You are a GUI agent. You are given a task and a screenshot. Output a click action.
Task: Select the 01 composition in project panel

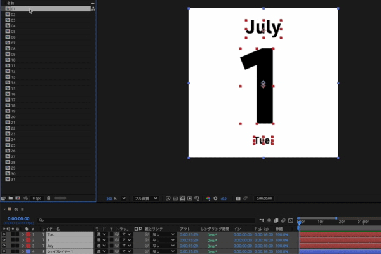48,9
